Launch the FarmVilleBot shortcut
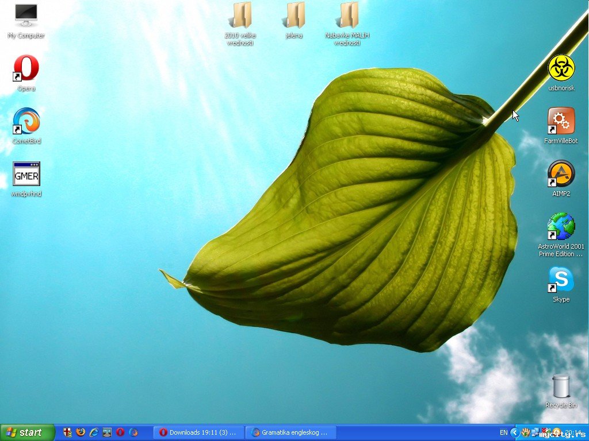The image size is (589, 441). tap(561, 121)
